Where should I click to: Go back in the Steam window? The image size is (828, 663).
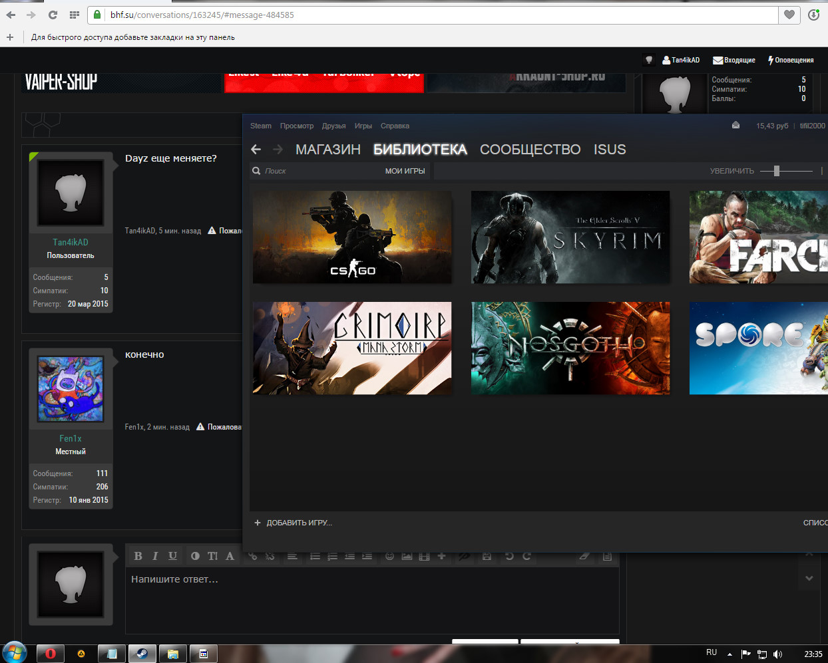click(256, 149)
